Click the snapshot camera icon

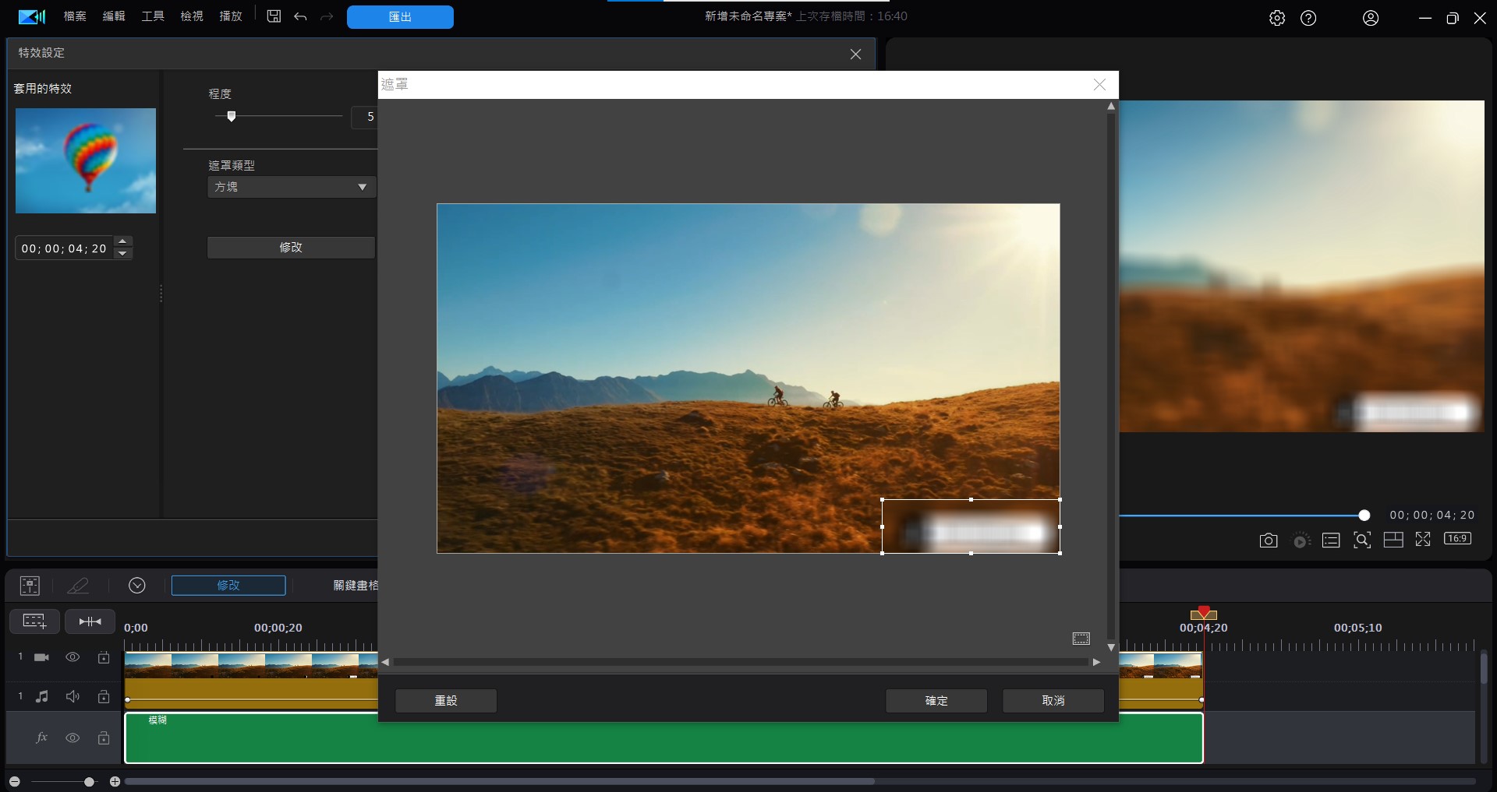click(1269, 540)
